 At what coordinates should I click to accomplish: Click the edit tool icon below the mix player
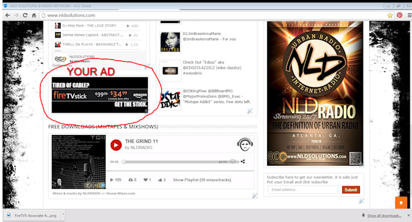tap(254, 195)
